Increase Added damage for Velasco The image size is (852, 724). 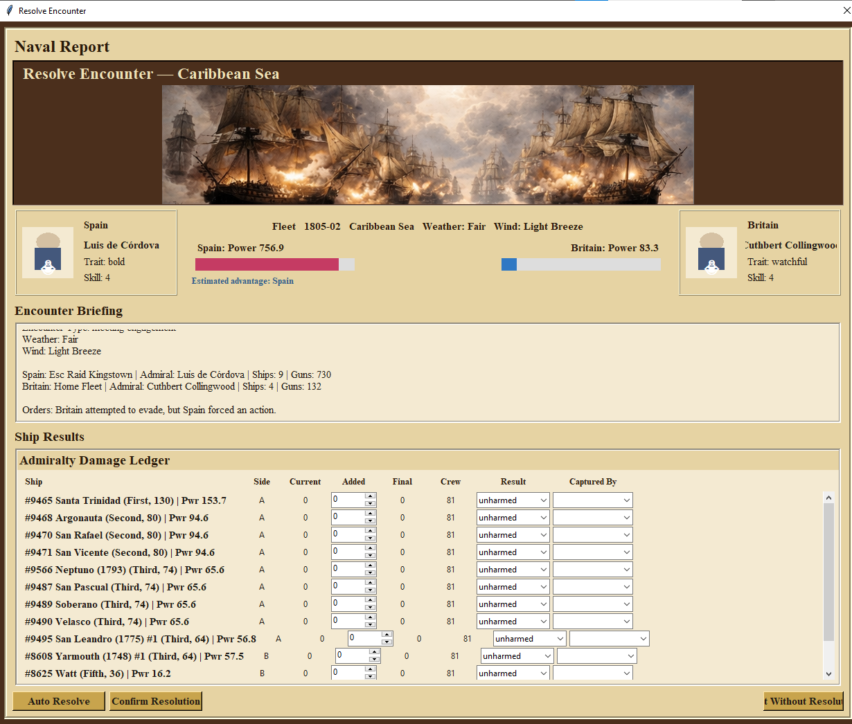point(371,617)
